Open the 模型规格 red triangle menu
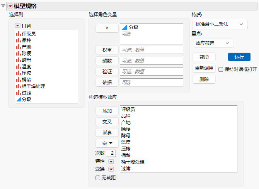The image size is (259, 189). click(10, 6)
